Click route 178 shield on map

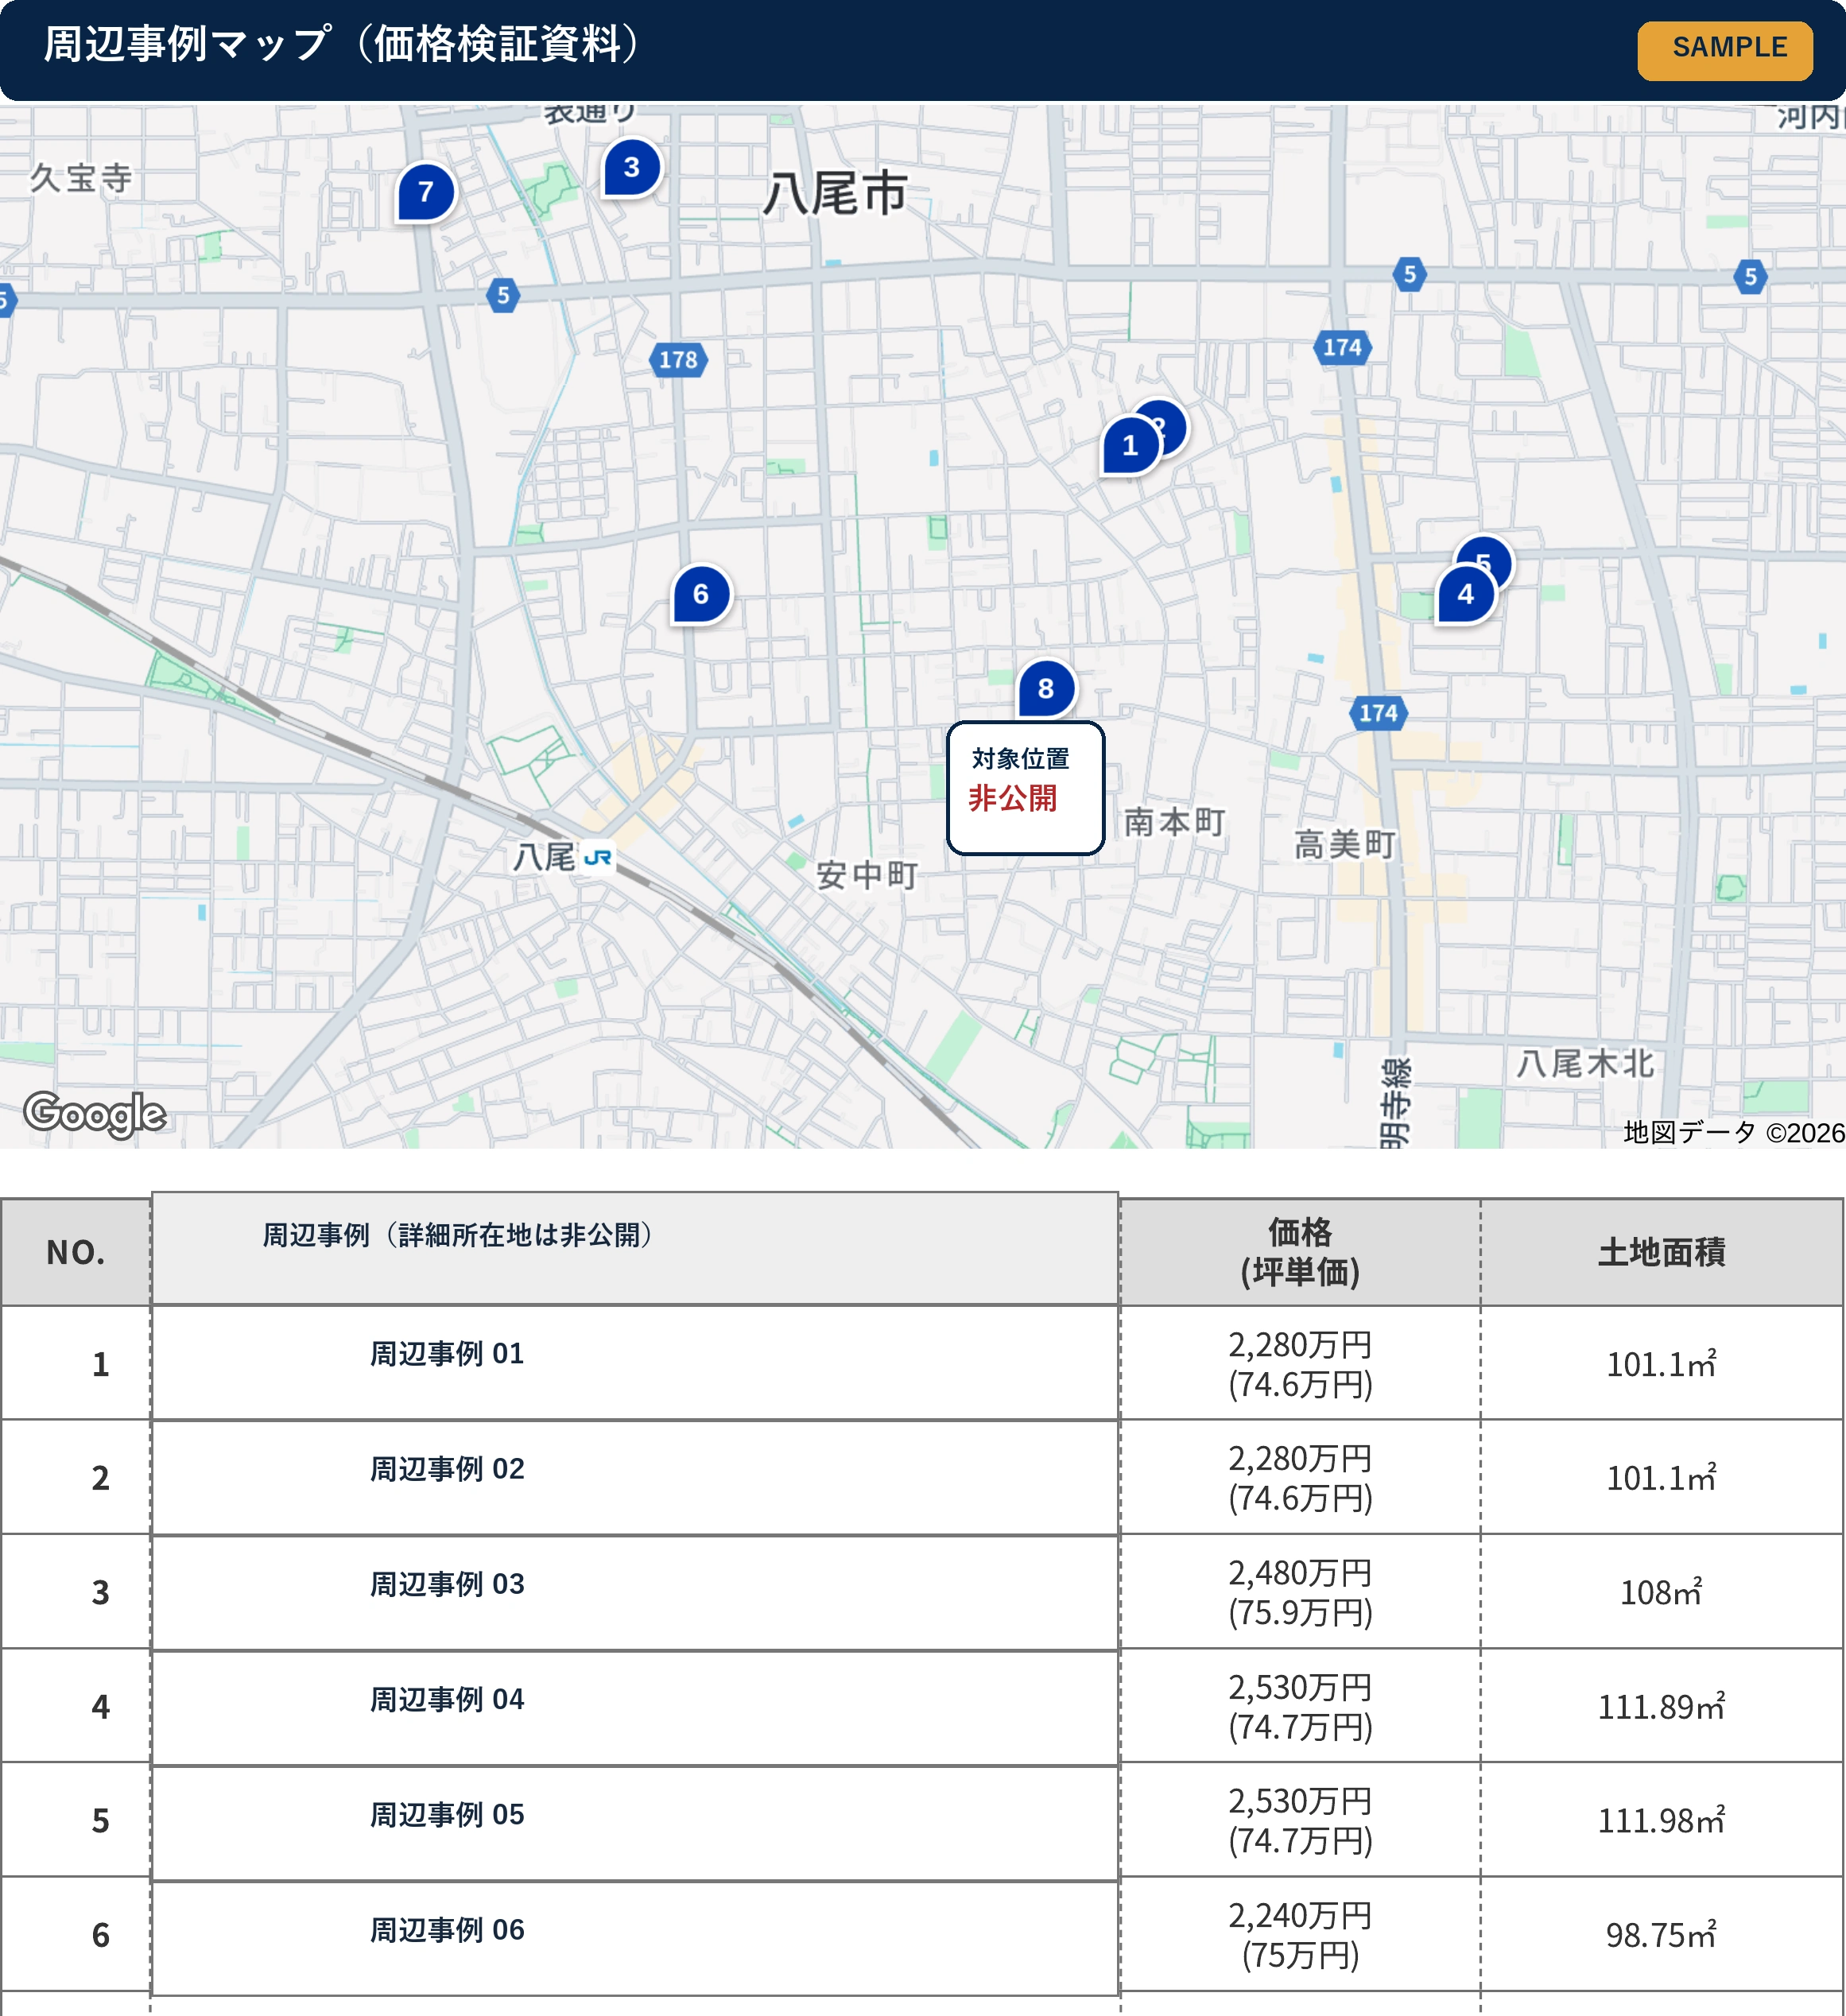click(x=678, y=360)
